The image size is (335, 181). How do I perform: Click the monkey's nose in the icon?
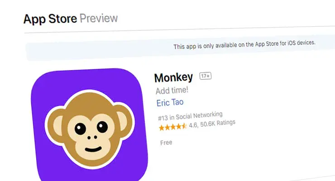coord(92,138)
